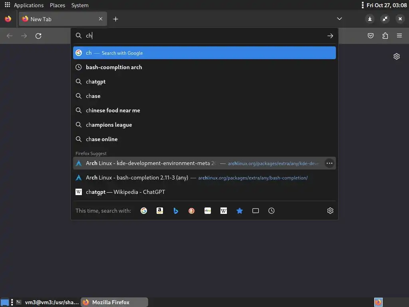Select 'champions league' suggestion
The width and height of the screenshot is (409, 307).
pyautogui.click(x=204, y=125)
